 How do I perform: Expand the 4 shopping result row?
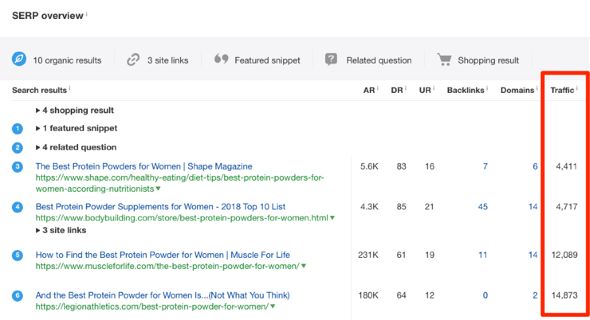pyautogui.click(x=75, y=111)
